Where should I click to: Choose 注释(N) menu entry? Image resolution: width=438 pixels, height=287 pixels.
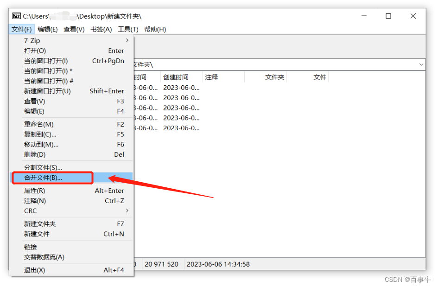pos(71,201)
